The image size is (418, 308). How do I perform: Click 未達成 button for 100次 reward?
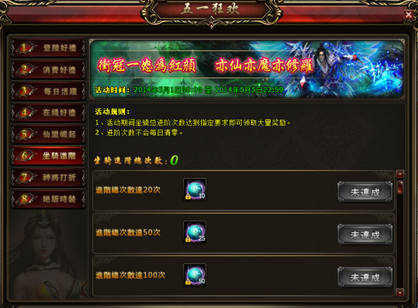tap(365, 277)
